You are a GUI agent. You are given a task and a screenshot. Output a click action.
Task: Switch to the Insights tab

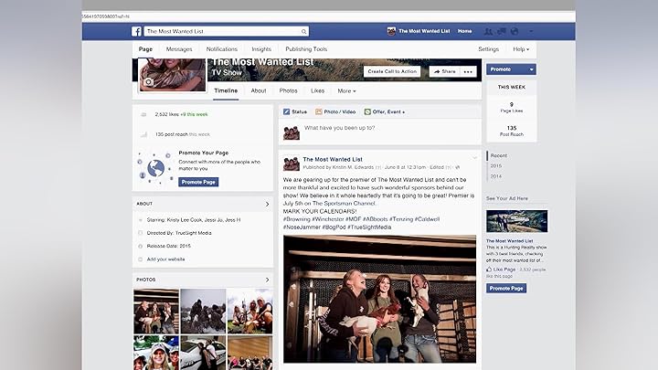coord(261,49)
